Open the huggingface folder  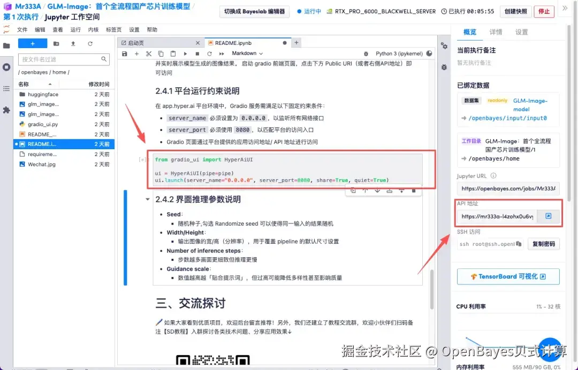(x=64, y=94)
